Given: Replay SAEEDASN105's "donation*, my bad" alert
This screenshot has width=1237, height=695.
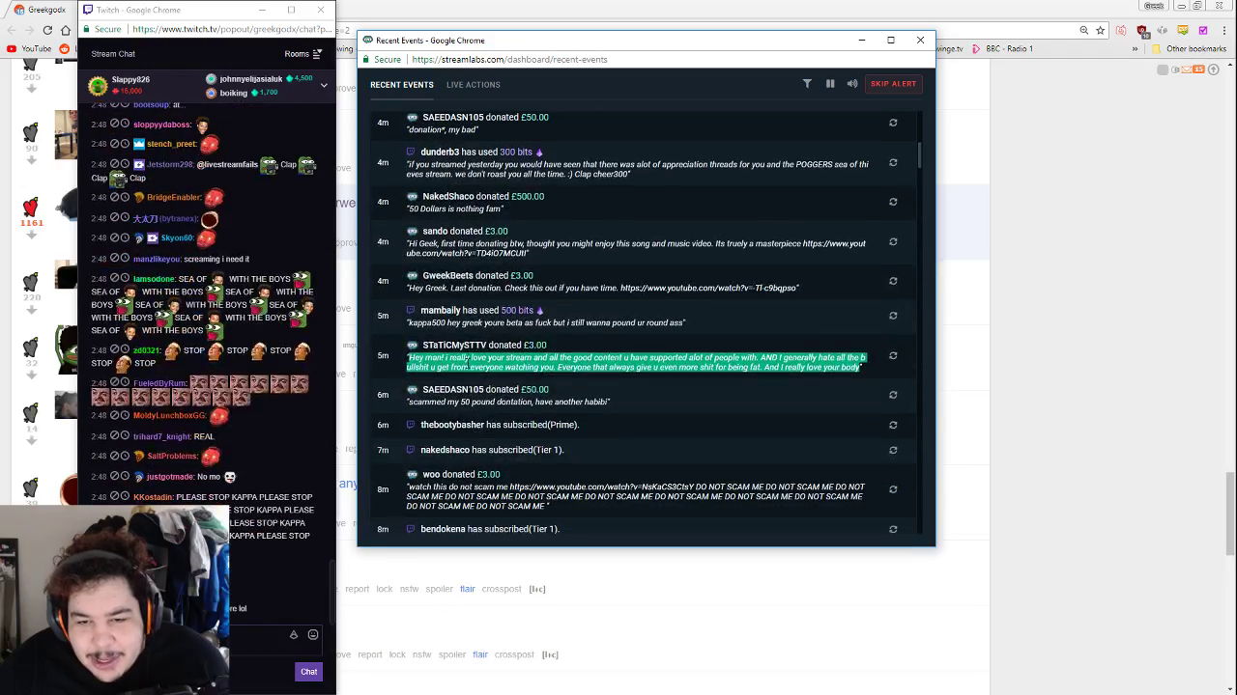Looking at the screenshot, I should point(893,123).
